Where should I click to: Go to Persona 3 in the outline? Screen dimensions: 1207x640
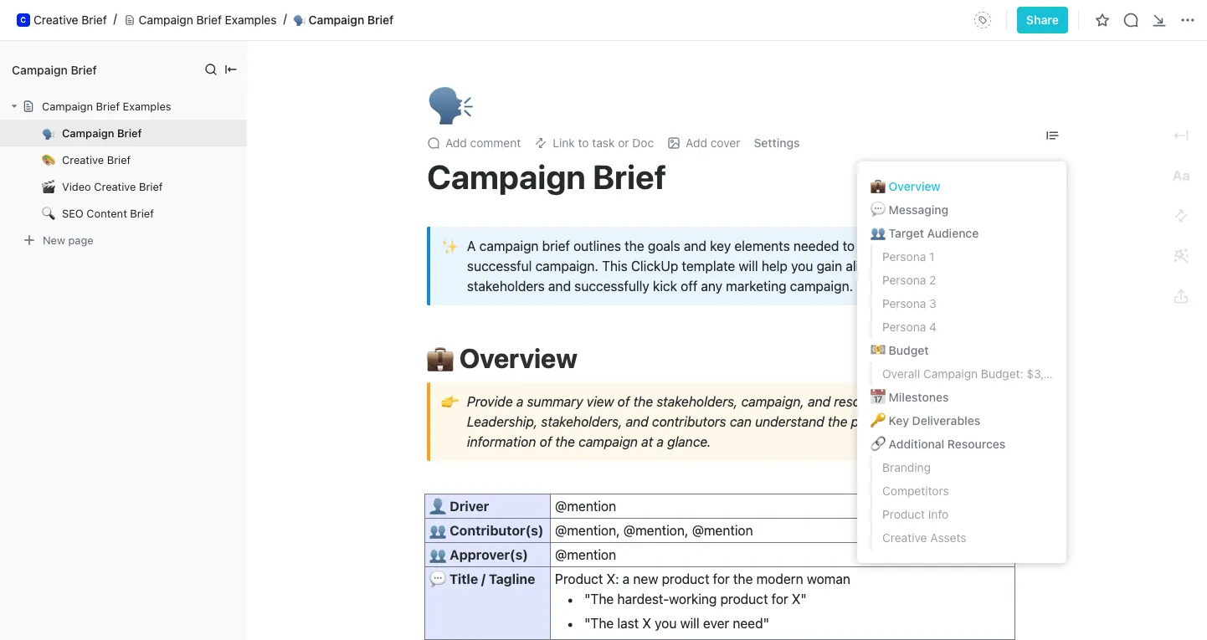click(909, 304)
